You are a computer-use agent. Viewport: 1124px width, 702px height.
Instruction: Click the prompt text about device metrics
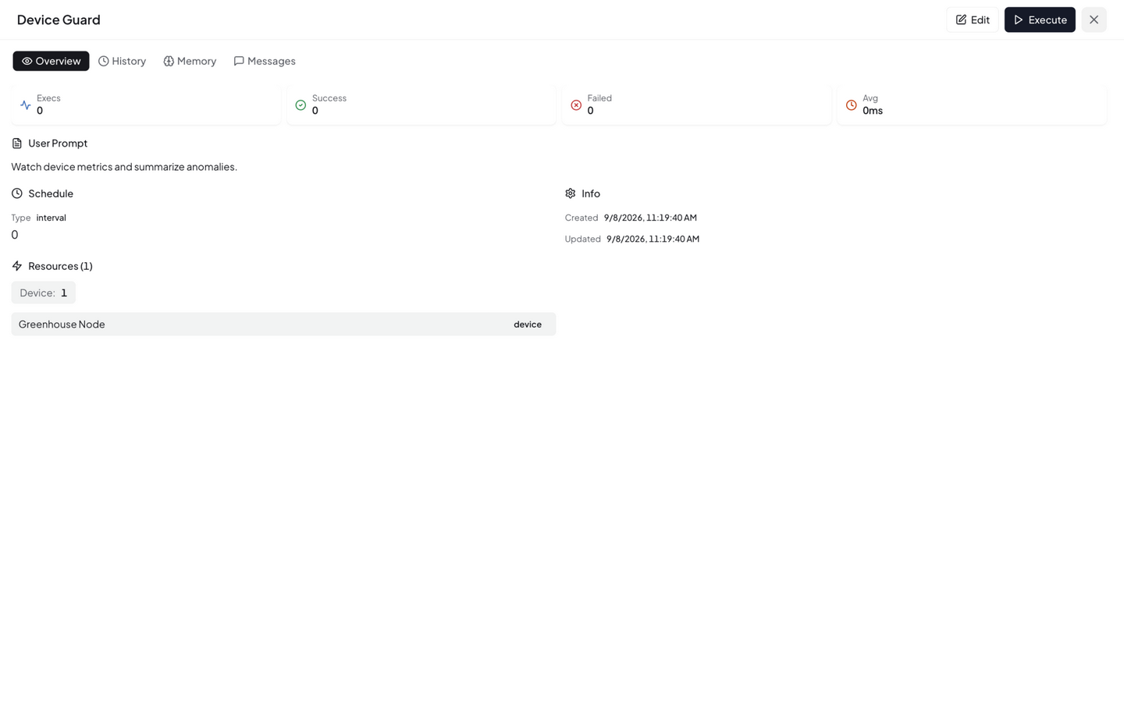coord(124,167)
